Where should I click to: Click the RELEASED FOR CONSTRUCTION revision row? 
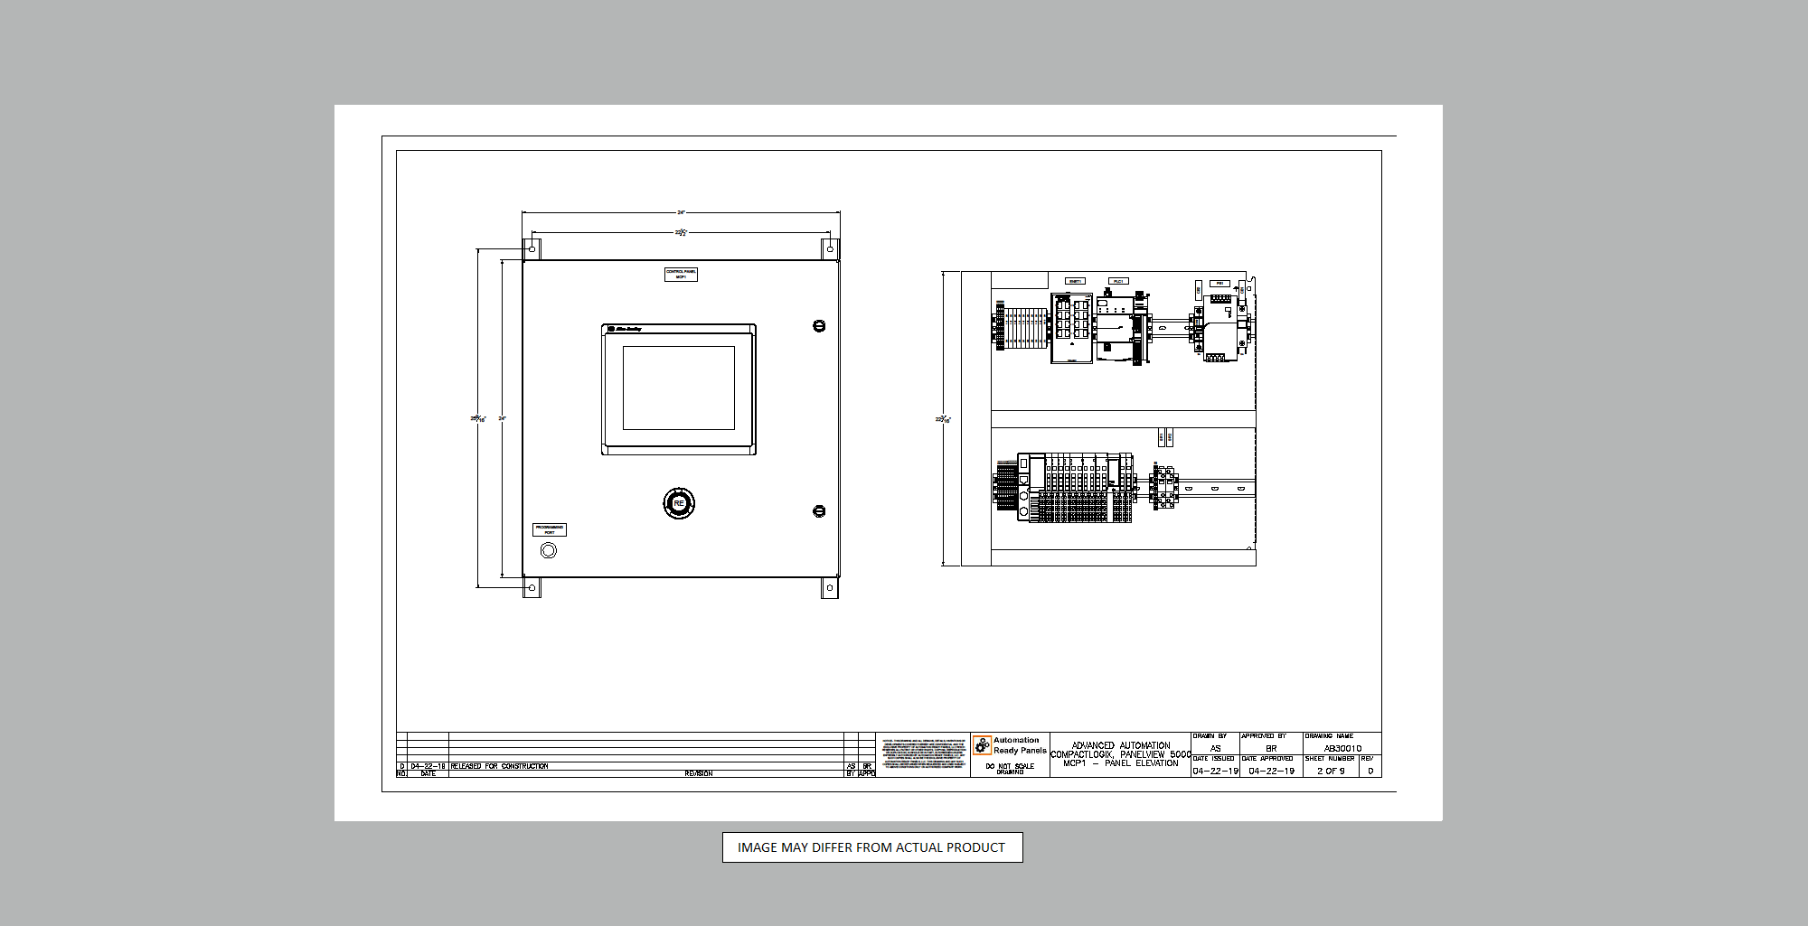pyautogui.click(x=500, y=766)
